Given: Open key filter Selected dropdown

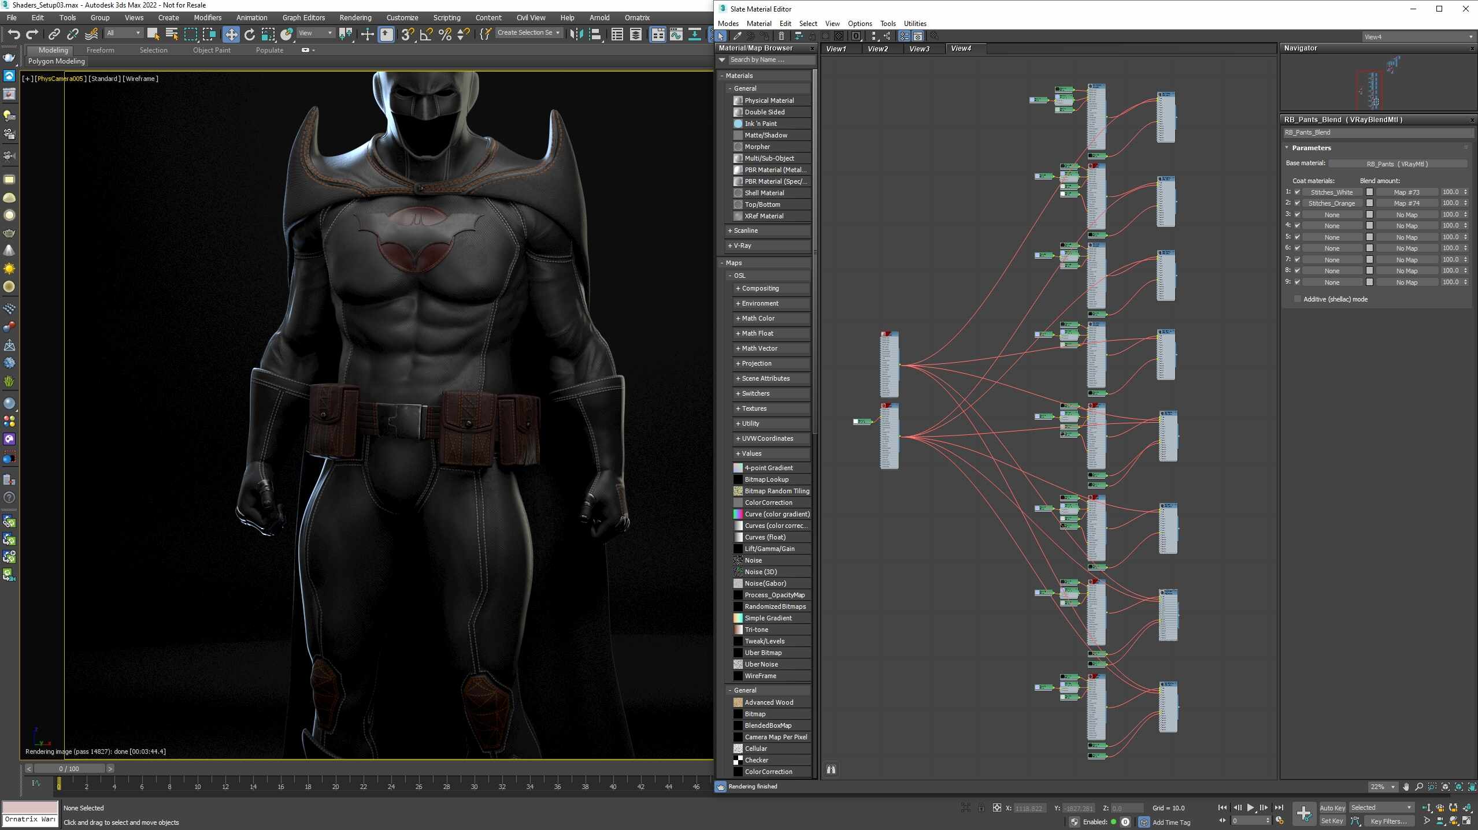Looking at the screenshot, I should 1381,807.
